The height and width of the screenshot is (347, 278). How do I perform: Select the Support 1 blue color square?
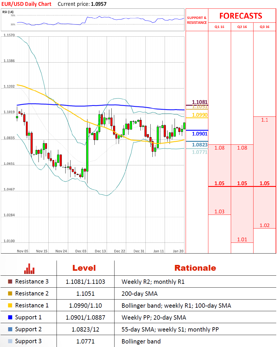click(10, 317)
